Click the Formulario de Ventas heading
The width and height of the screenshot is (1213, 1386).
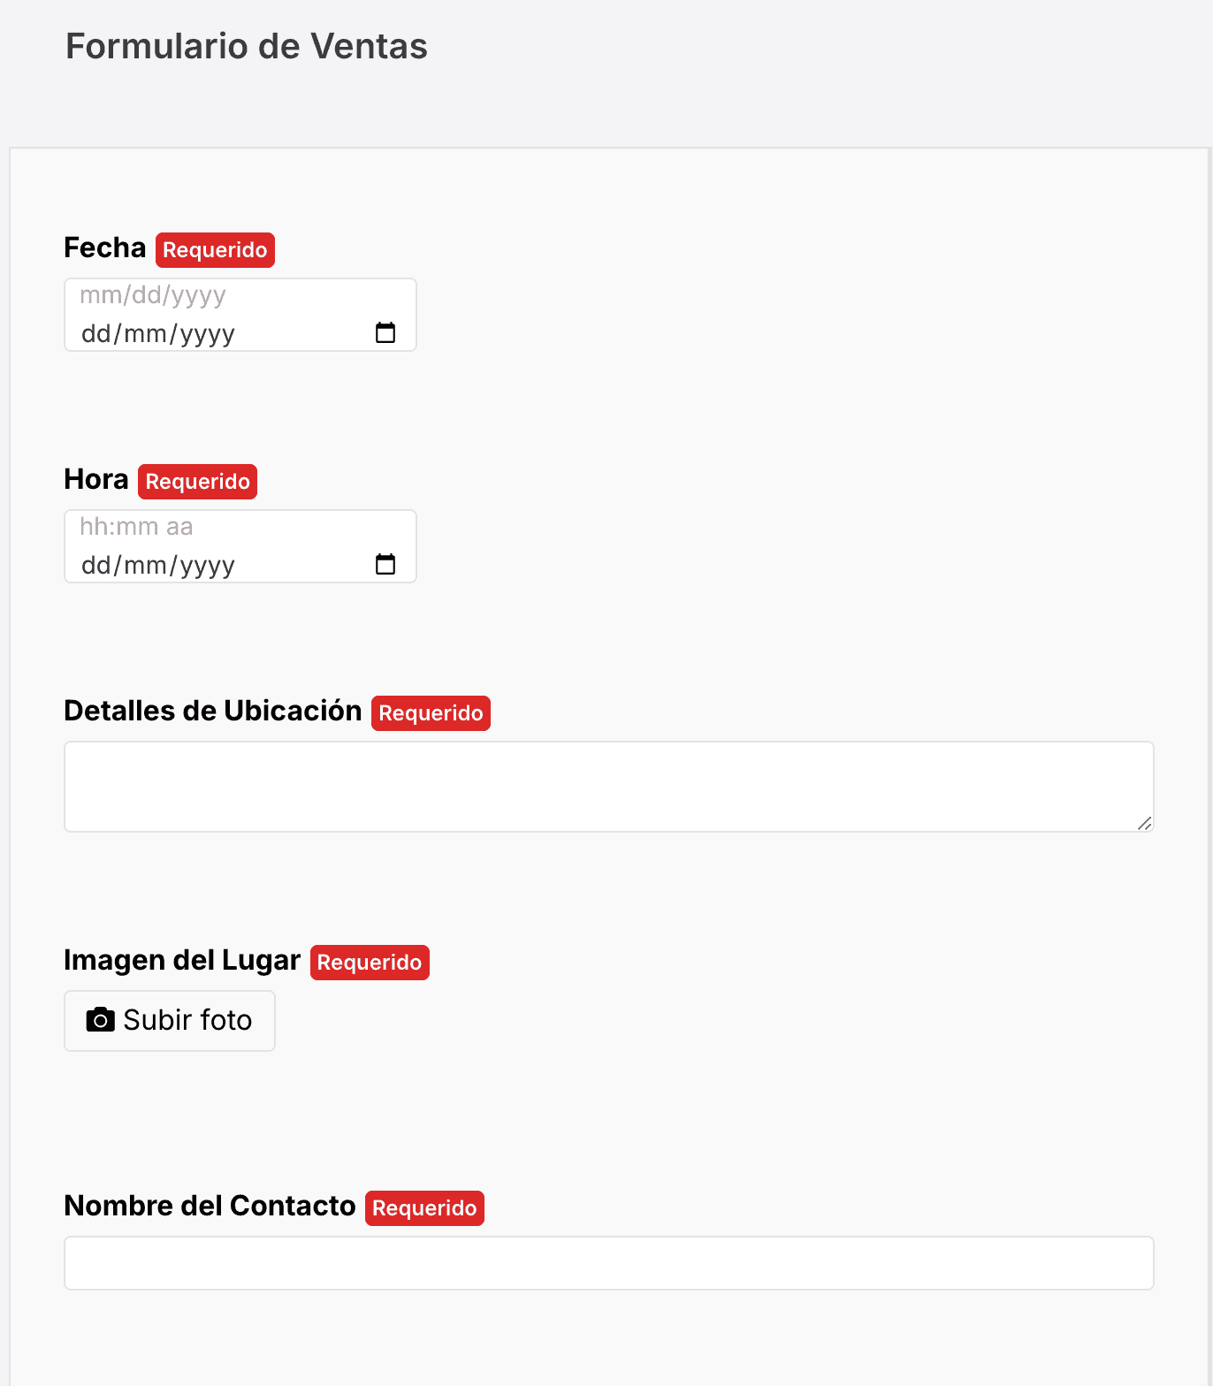click(x=246, y=46)
